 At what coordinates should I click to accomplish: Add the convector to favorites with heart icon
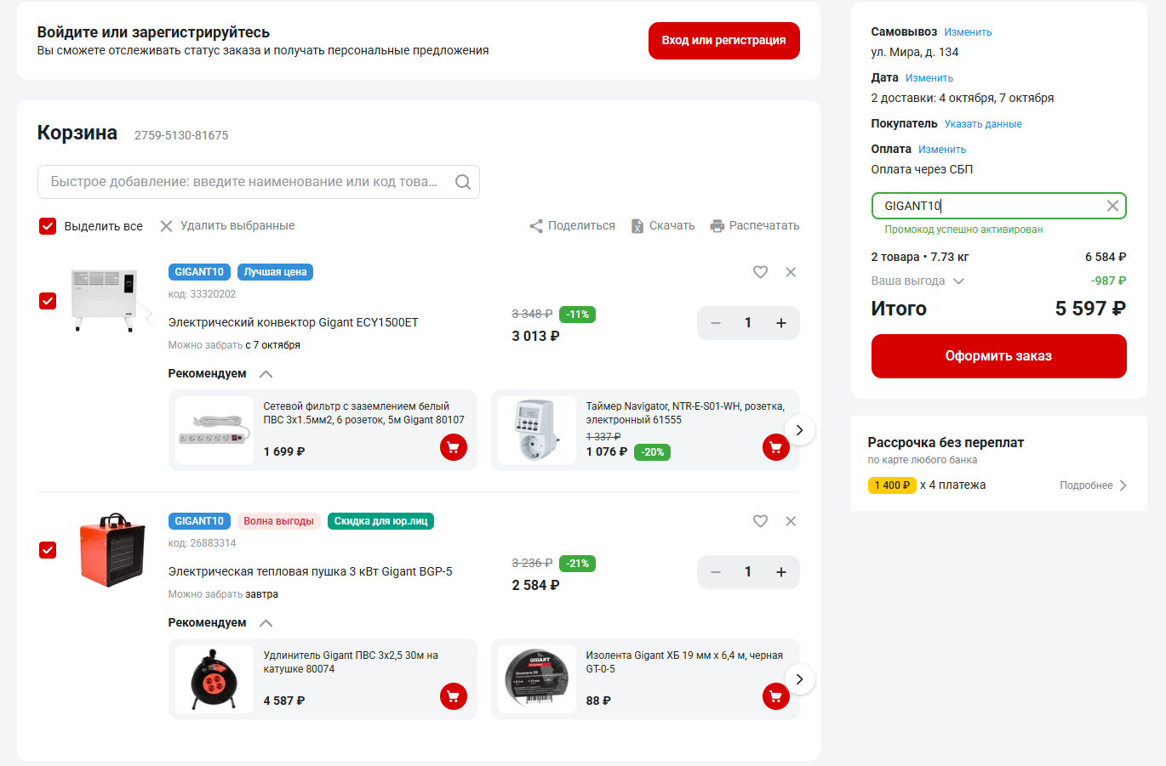[760, 272]
